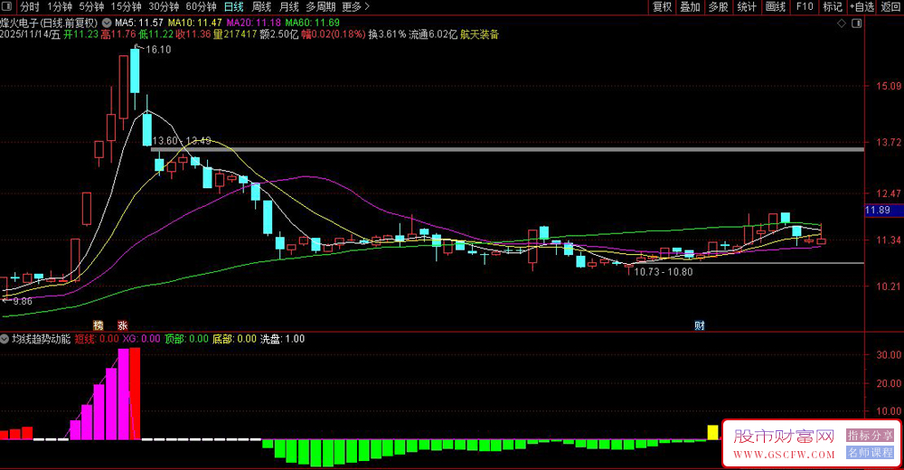Click the 复权 adjustment button
Screen dimensions: 904x470
click(x=662, y=6)
